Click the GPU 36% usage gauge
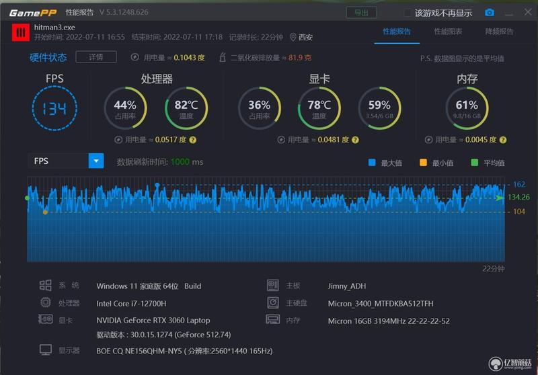538x375 pixels. (260, 108)
